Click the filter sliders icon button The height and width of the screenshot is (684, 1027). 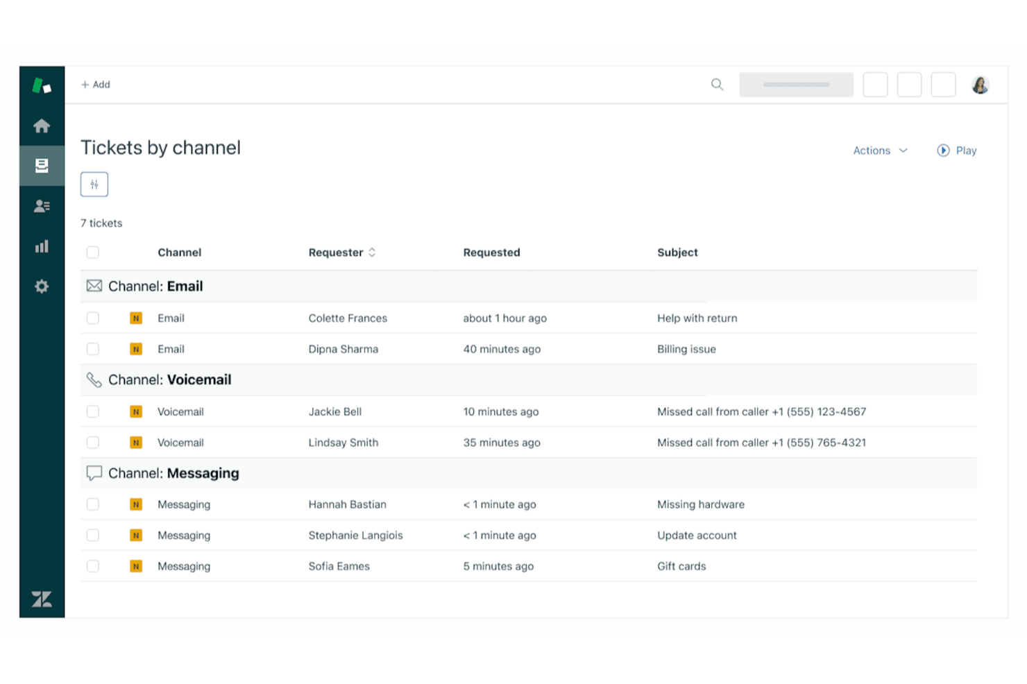(x=94, y=185)
